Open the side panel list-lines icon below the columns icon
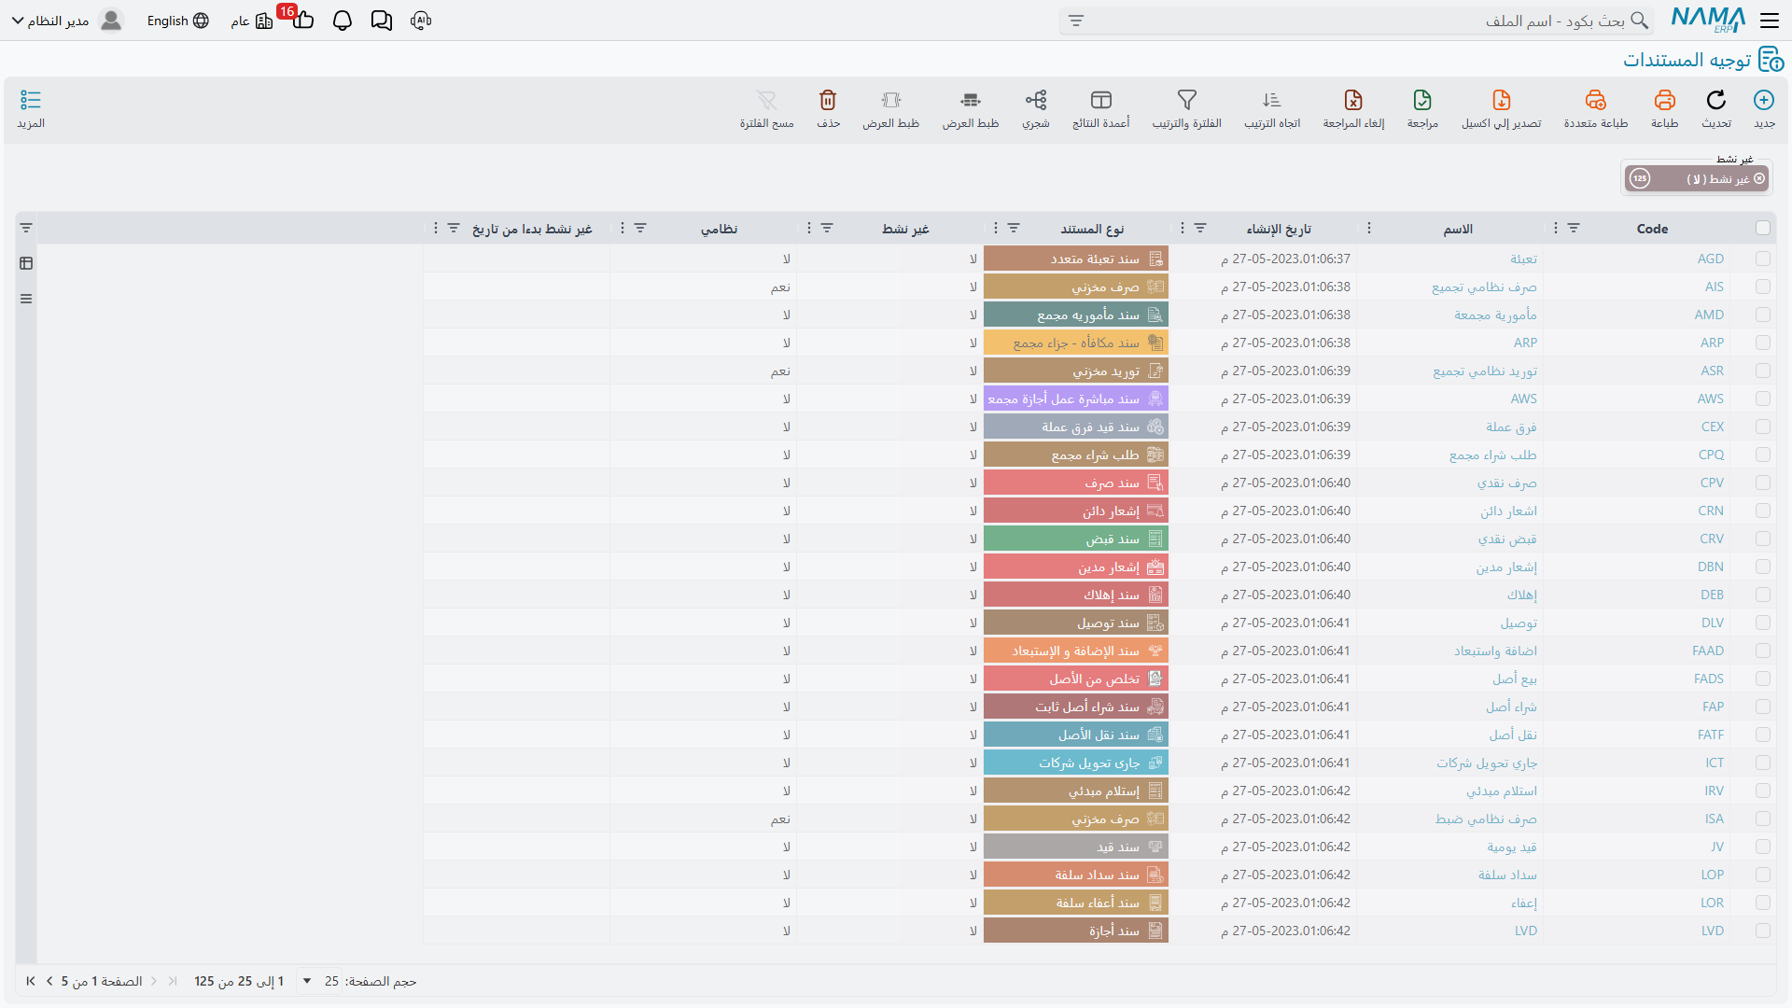 click(26, 300)
